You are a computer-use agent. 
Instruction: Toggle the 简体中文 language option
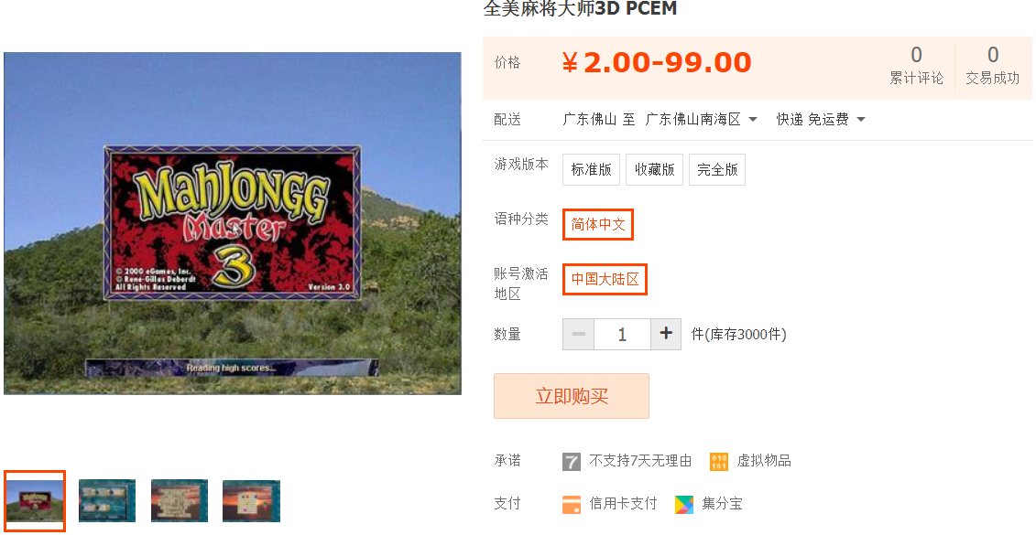point(598,224)
